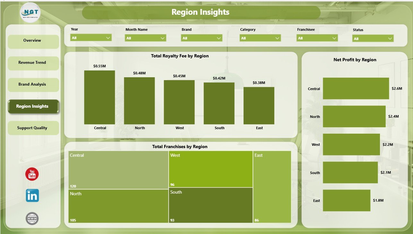Click the 105 value in treemap
This screenshot has width=413, height=234.
click(73, 220)
